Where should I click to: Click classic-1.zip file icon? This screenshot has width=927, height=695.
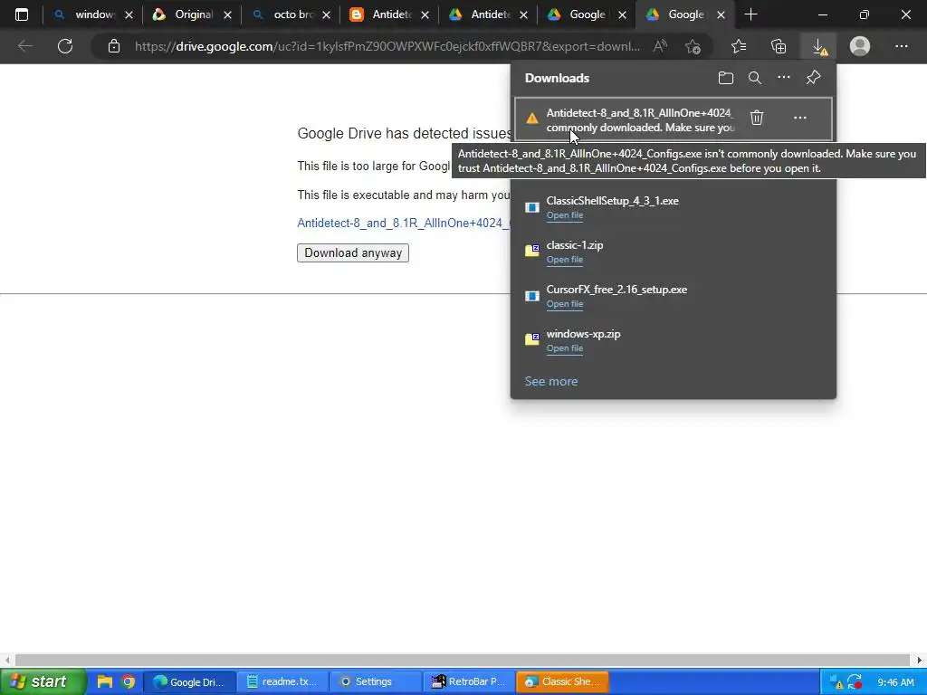(x=532, y=251)
